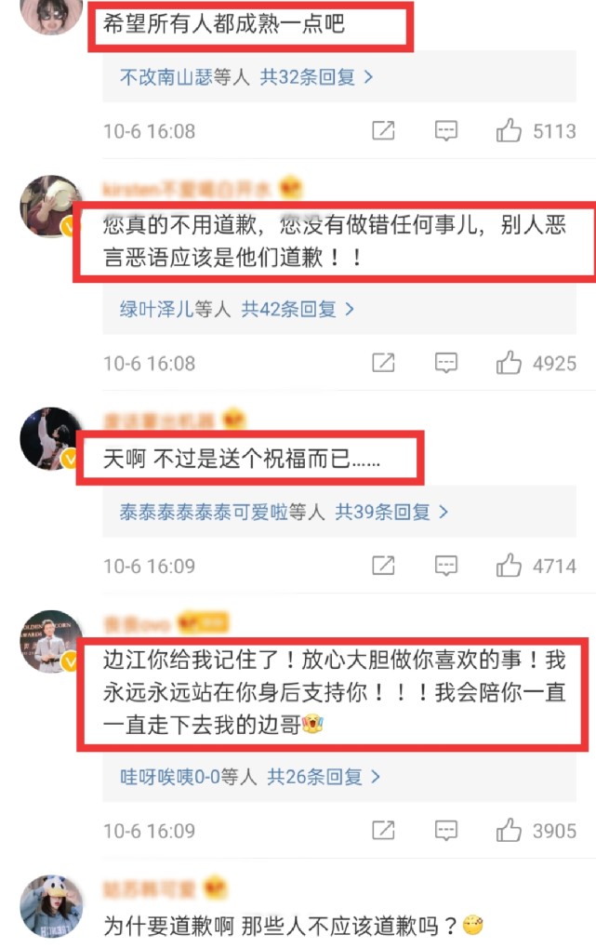This screenshot has width=596, height=948.
Task: Like the 边江 support comment with 3905 likes
Action: (x=509, y=830)
